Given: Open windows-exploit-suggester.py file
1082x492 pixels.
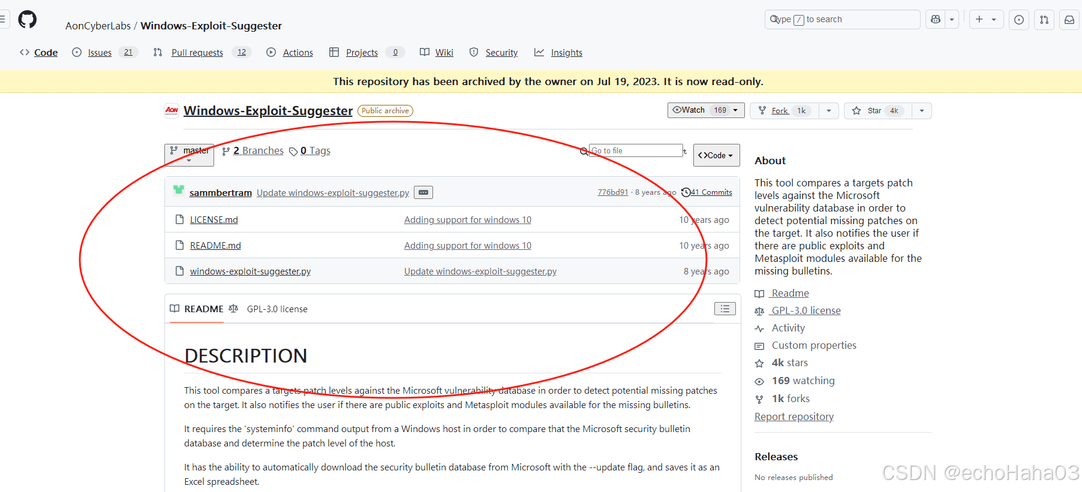Looking at the screenshot, I should click(x=250, y=271).
